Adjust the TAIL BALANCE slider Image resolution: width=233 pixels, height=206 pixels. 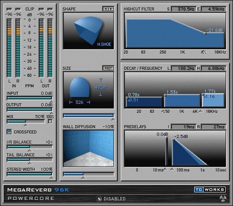[29, 159]
